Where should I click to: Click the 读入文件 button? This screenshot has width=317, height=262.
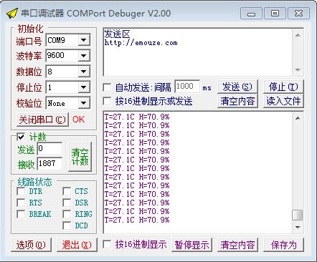pos(283,101)
